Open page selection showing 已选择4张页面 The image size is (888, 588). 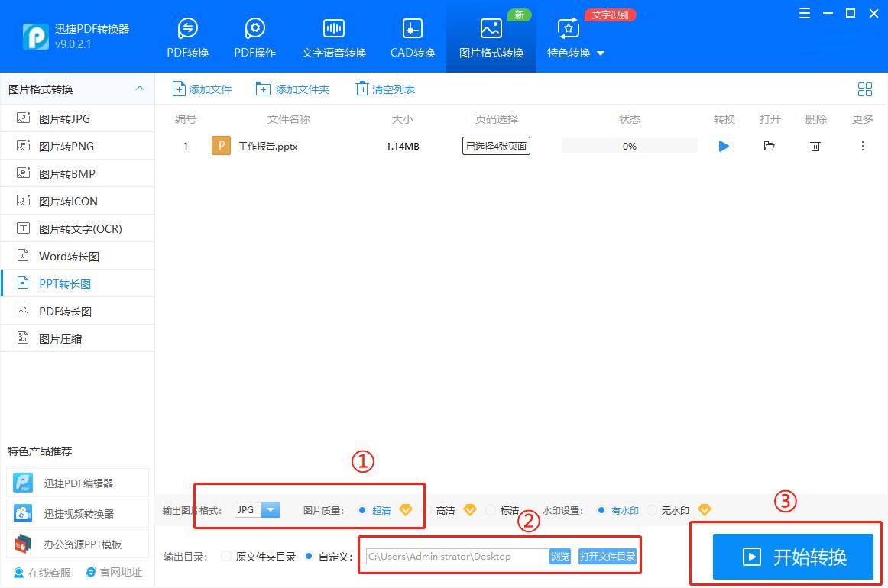pyautogui.click(x=495, y=145)
